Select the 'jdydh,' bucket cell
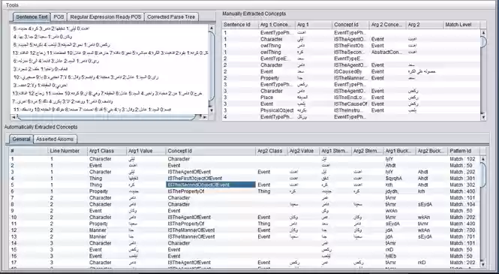This screenshot has width=499, height=274. point(400,191)
